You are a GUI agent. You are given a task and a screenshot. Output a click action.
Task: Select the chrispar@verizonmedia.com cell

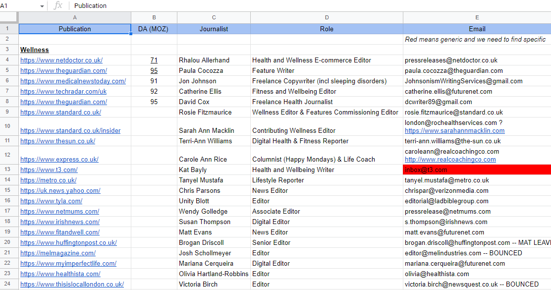tap(477, 190)
